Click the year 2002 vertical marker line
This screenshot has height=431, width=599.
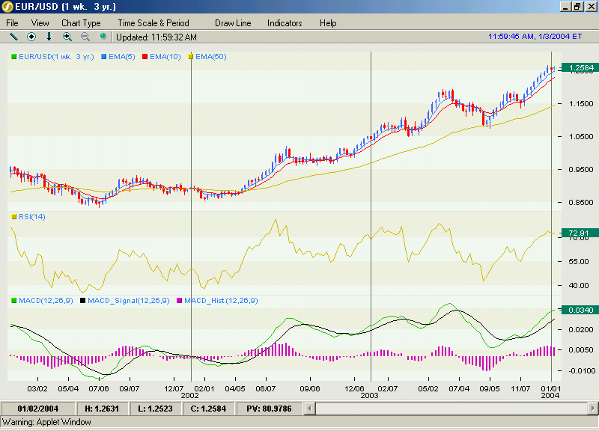tap(191, 216)
